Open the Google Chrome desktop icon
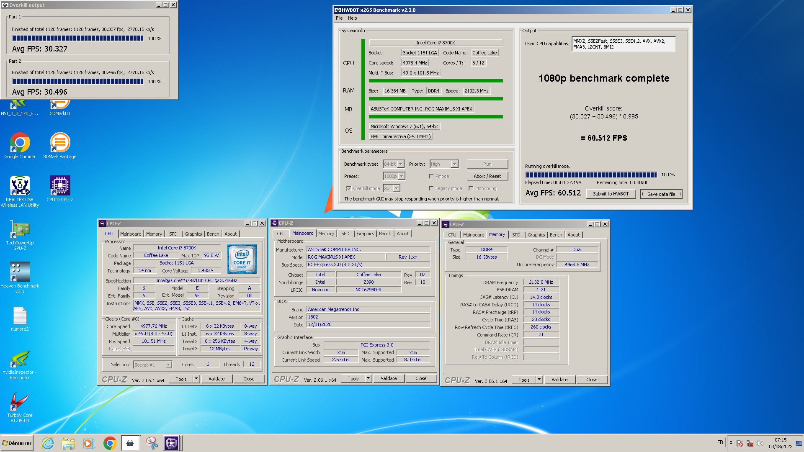Screen dimensions: 804x452 [20, 145]
